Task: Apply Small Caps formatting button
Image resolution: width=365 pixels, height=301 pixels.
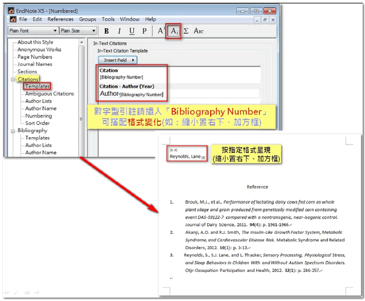Action: (x=198, y=31)
